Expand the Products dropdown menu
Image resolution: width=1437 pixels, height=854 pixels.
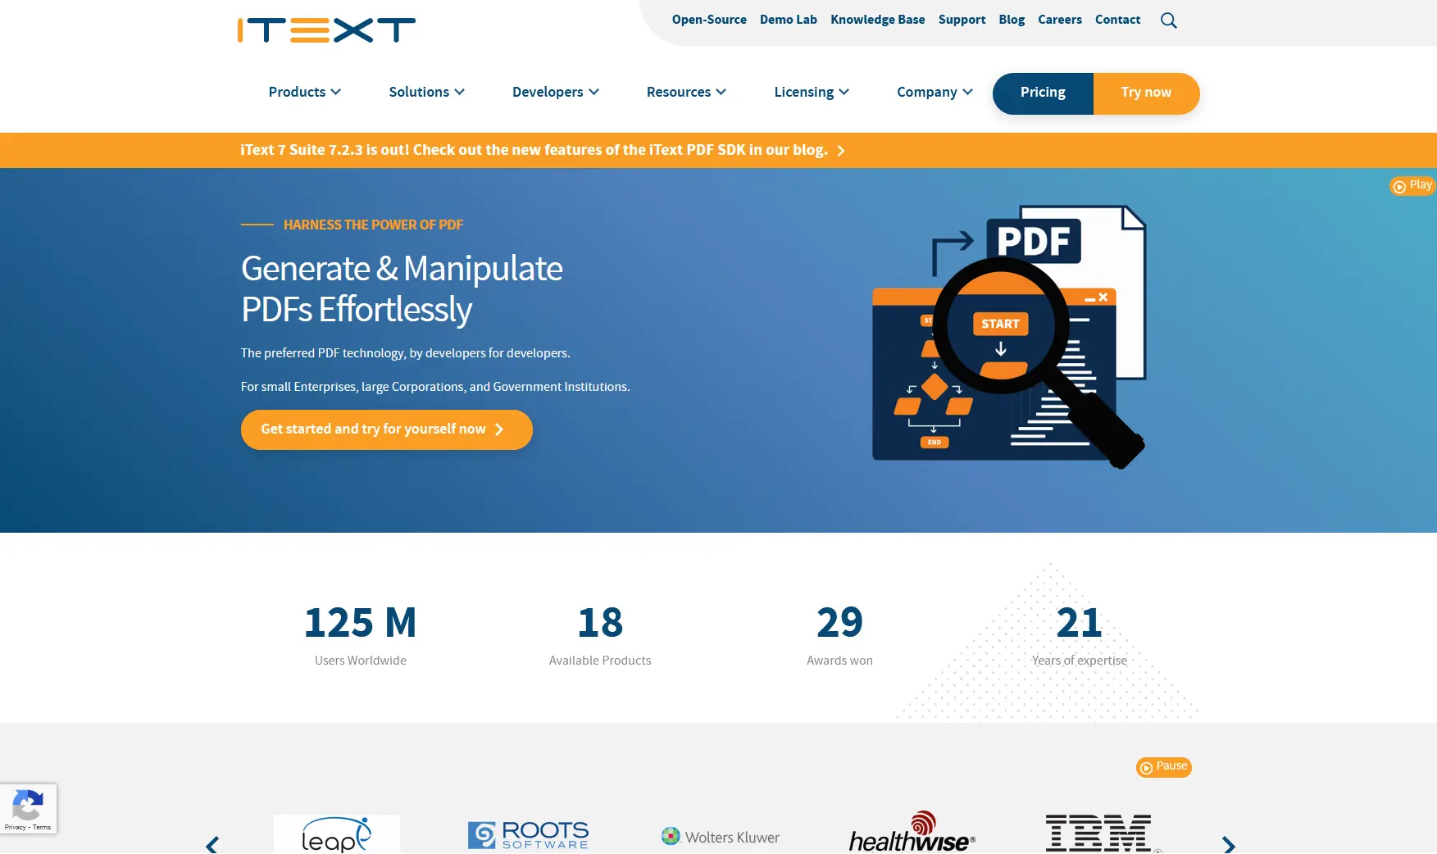point(305,92)
